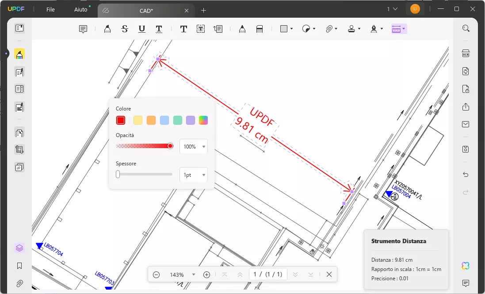Click the Spessore thickness slider handle

tap(118, 174)
